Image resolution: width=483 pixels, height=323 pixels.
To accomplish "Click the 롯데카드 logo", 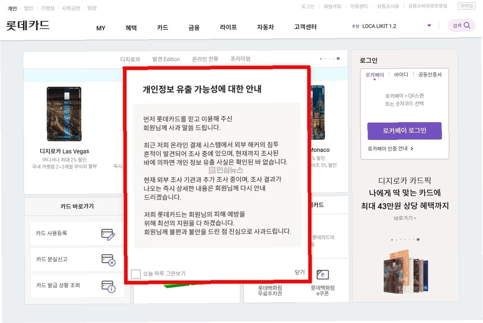I will point(28,25).
